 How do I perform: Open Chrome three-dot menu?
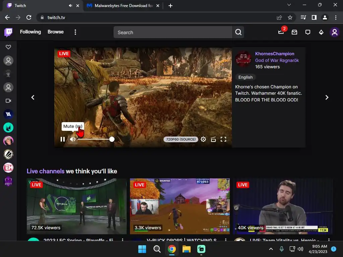coord(336,17)
